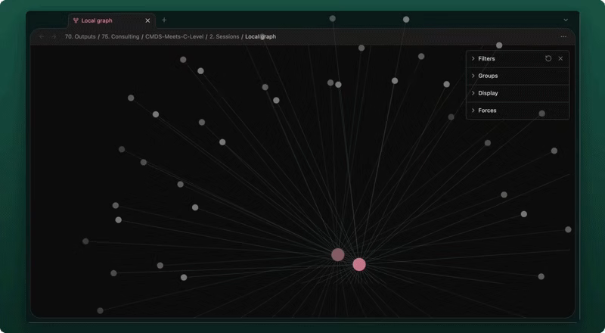The height and width of the screenshot is (333, 605).
Task: Open a new tab with plus icon
Action: pyautogui.click(x=164, y=20)
